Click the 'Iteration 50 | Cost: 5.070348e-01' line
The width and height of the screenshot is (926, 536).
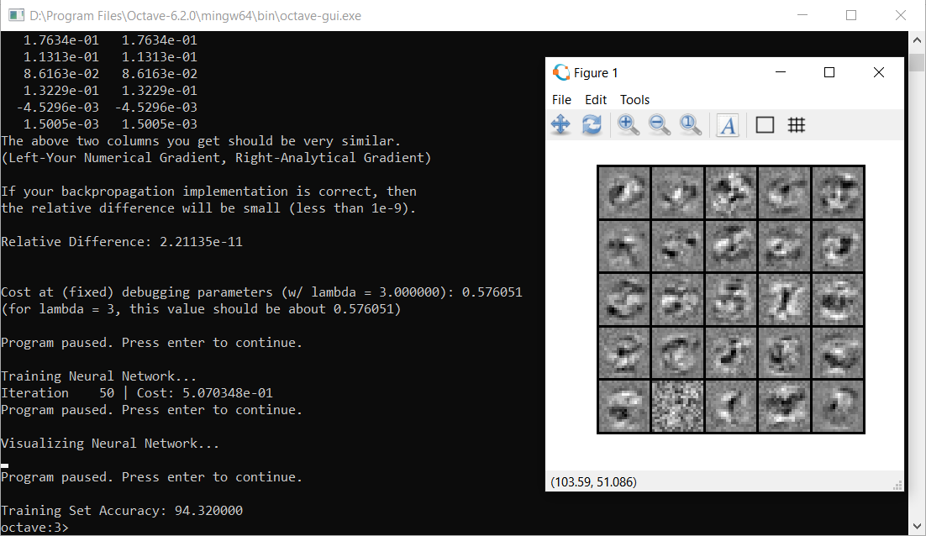tap(137, 393)
